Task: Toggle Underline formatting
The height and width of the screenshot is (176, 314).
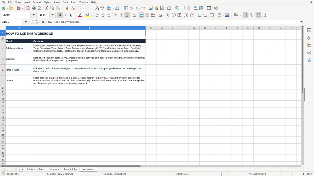Action: [x=71, y=15]
